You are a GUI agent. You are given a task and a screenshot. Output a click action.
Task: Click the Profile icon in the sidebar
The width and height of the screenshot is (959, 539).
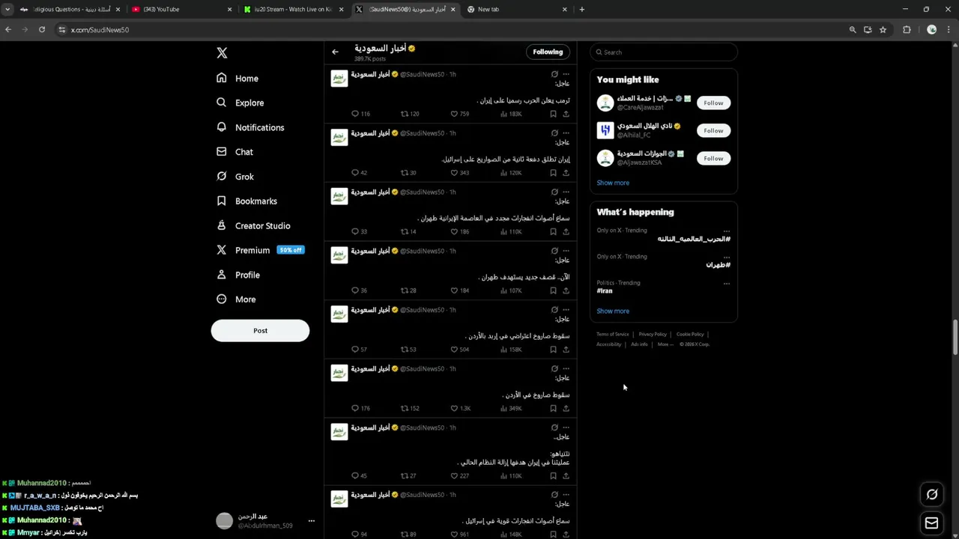coord(222,275)
